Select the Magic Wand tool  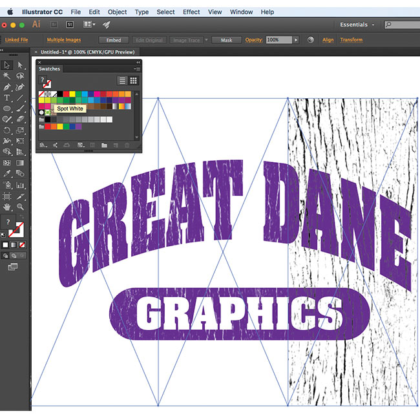[x=6, y=76]
